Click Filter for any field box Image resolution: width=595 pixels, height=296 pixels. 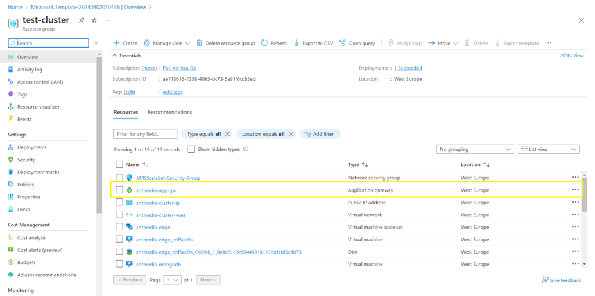click(145, 134)
